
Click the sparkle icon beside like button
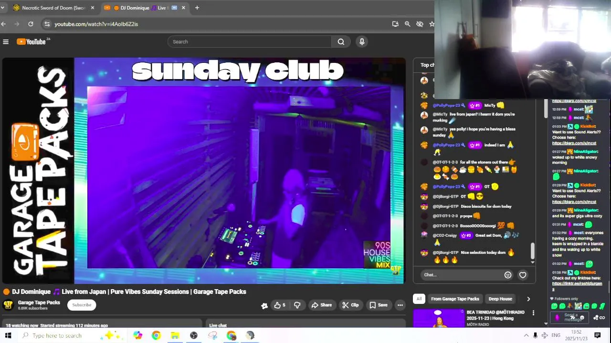click(264, 305)
